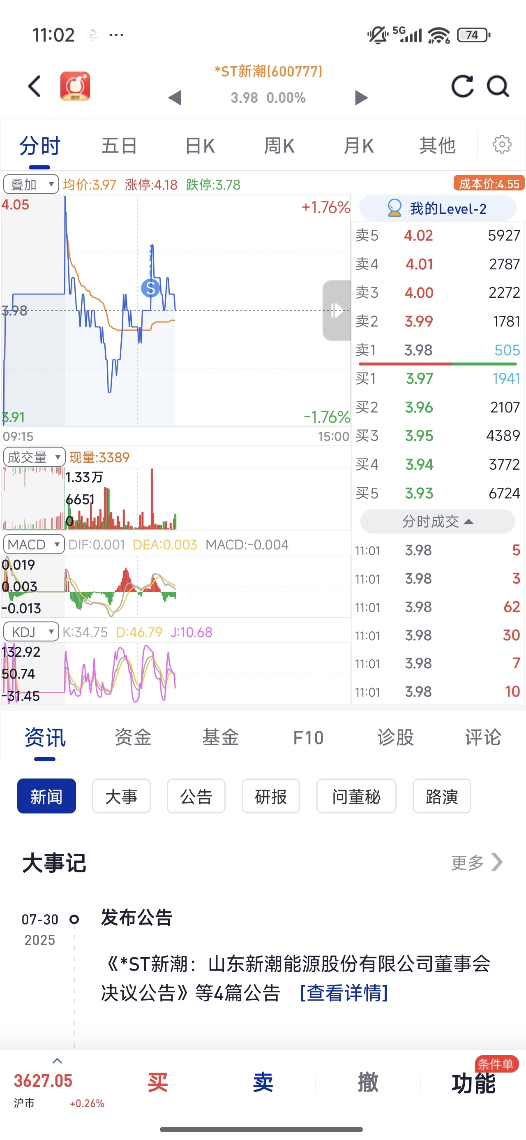Open chart settings gear
The image size is (526, 1140).
502,144
